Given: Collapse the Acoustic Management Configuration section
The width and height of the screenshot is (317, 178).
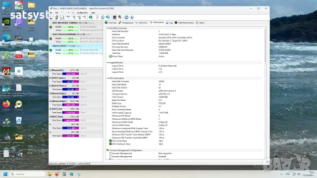Looking at the screenshot, I should (x=108, y=150).
